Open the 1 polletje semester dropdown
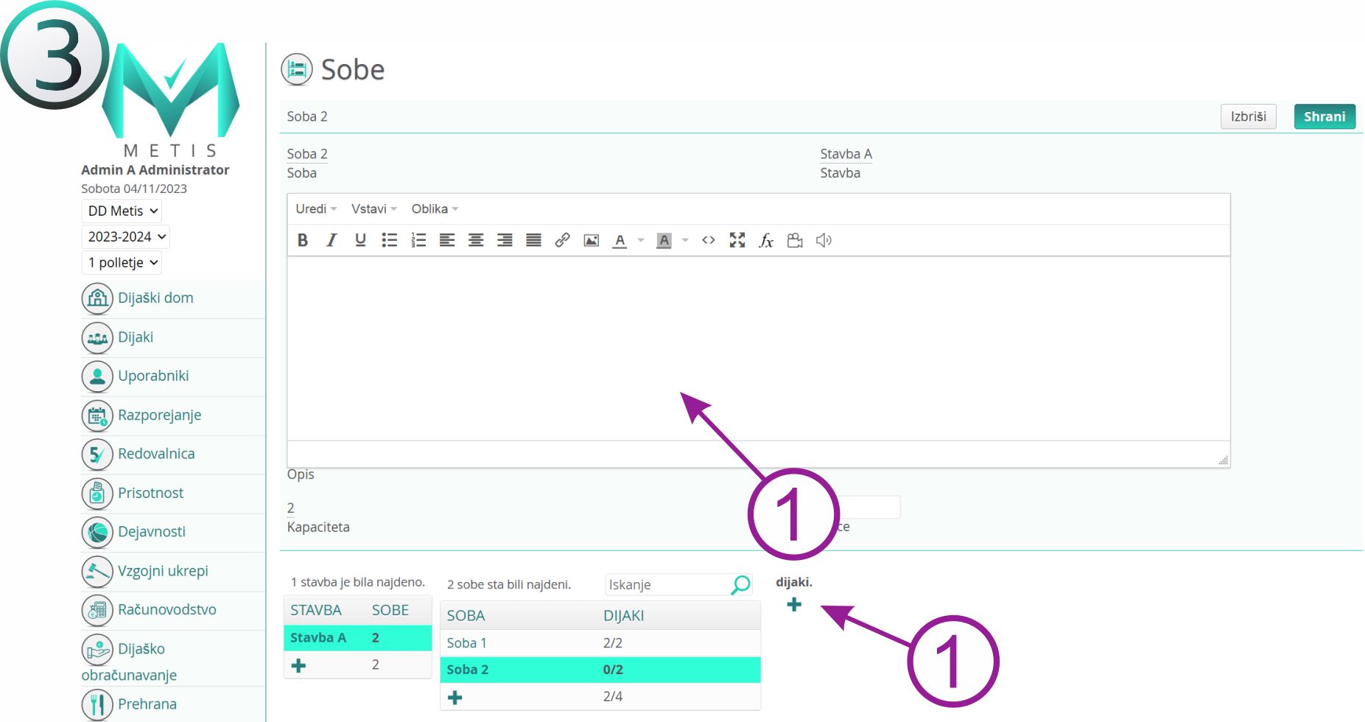This screenshot has width=1365, height=722. tap(122, 262)
